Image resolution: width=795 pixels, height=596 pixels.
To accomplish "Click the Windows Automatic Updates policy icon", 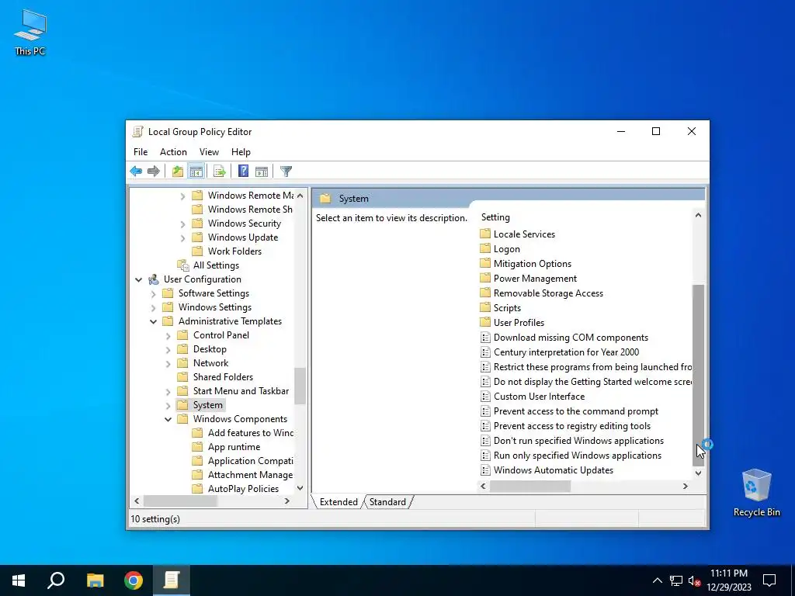I will [x=485, y=470].
